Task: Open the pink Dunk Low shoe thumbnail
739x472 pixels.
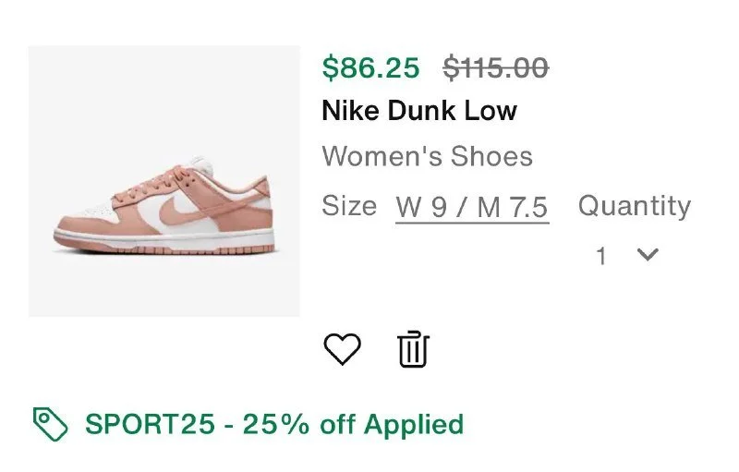Action: tap(164, 181)
